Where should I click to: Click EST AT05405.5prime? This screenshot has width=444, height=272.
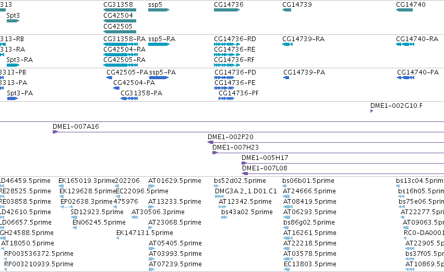[x=175, y=244]
